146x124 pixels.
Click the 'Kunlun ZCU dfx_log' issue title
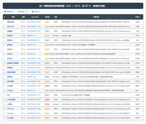click(76, 95)
